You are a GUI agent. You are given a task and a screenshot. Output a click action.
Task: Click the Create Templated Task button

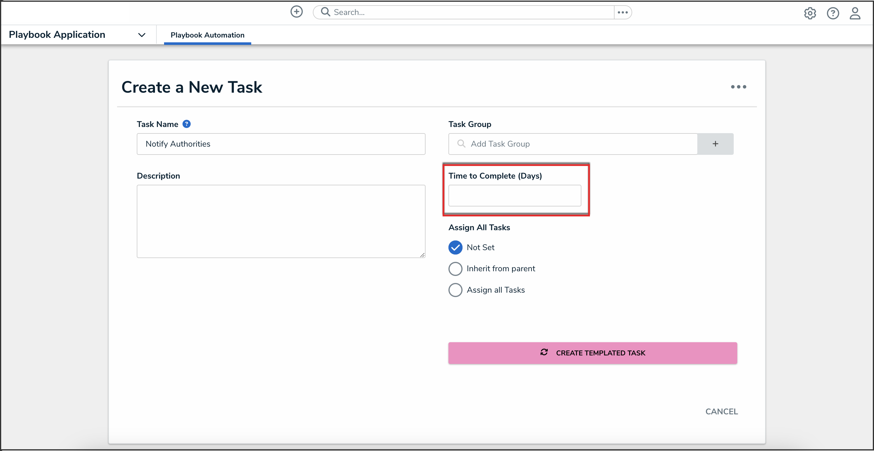point(592,353)
